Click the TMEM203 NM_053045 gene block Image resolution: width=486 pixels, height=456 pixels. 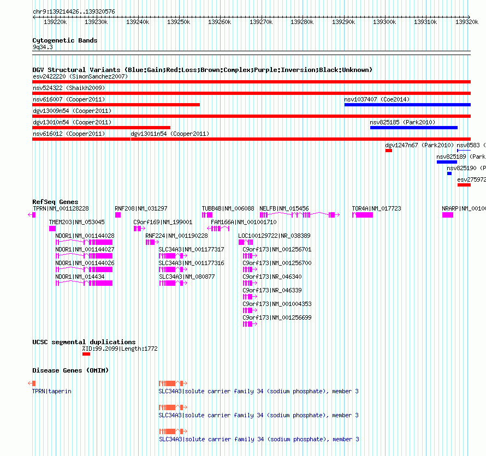(52, 229)
